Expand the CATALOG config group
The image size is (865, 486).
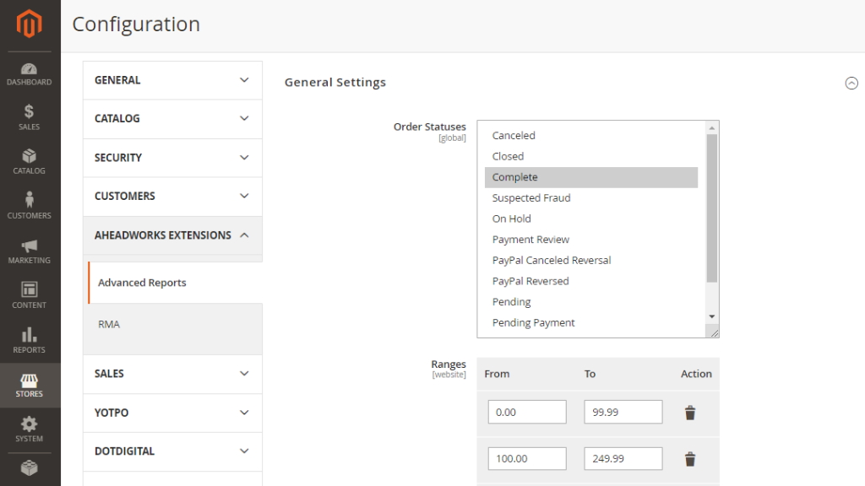pos(172,119)
